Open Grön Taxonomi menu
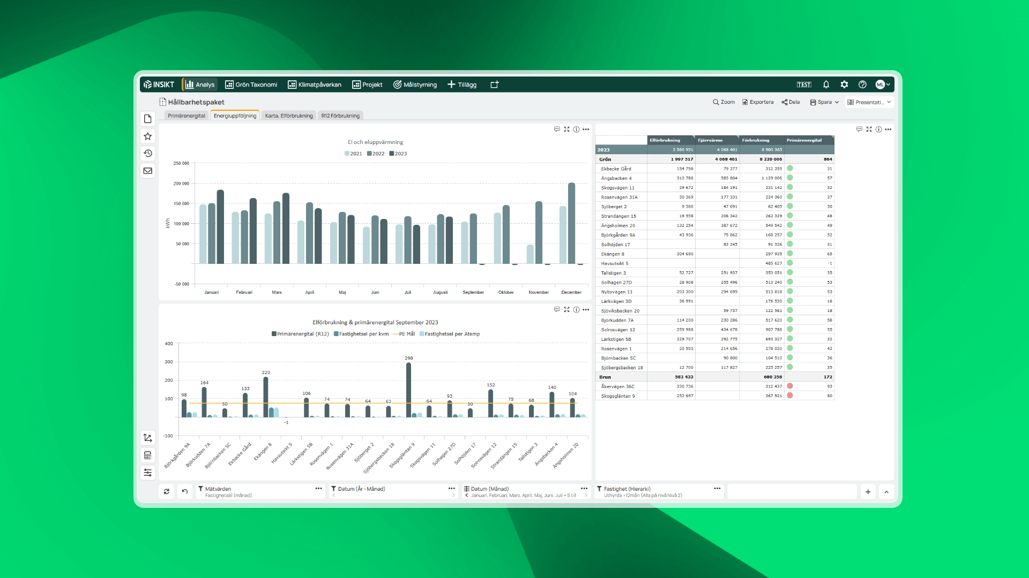 (x=251, y=85)
